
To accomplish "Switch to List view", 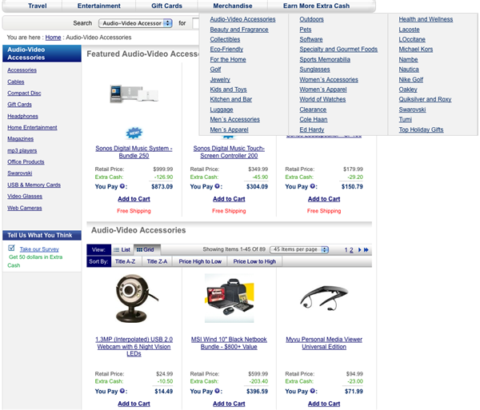I will coord(122,250).
